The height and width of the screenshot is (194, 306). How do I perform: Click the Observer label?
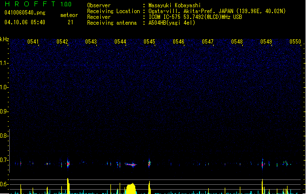(x=99, y=5)
